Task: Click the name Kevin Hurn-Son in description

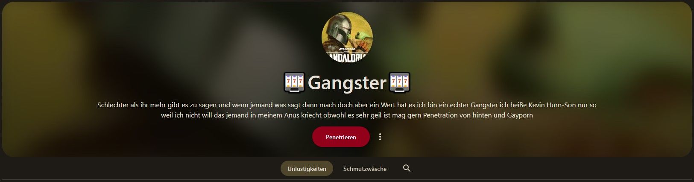Action: point(552,105)
